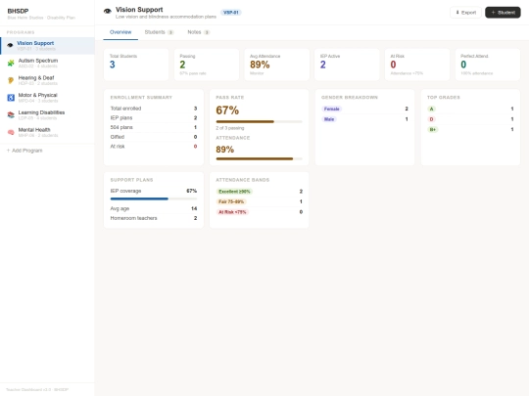
Task: Click the IEP Active stat card
Action: [347, 65]
